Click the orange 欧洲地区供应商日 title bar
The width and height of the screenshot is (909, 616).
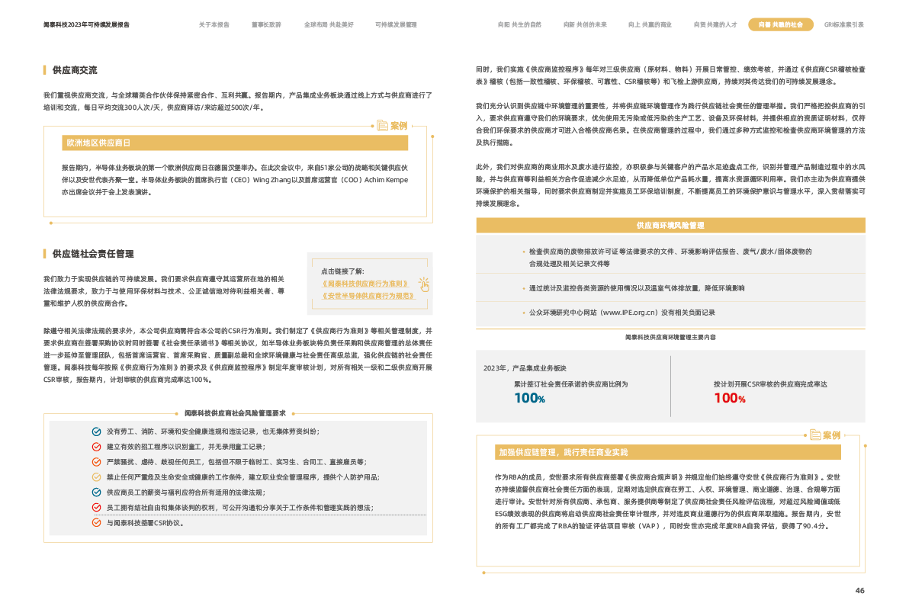click(235, 143)
